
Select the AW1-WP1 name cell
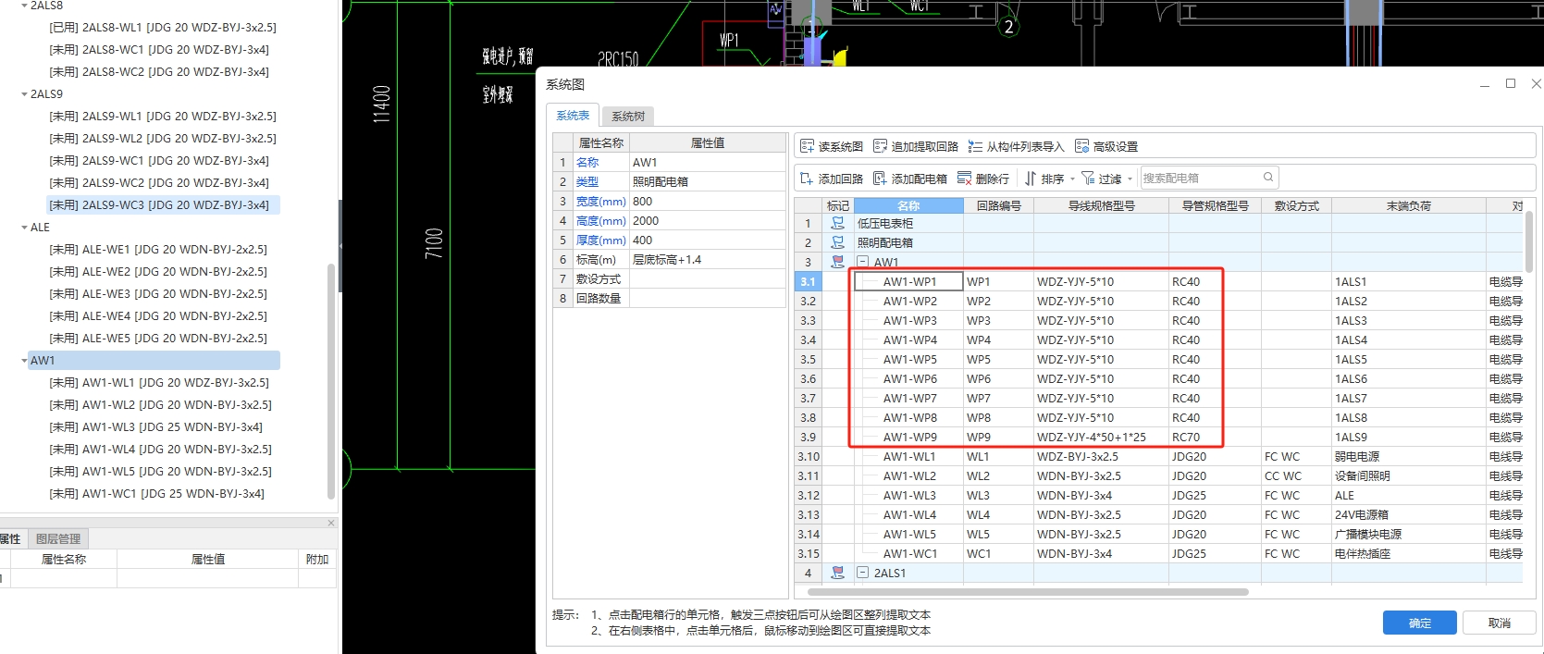coord(908,281)
